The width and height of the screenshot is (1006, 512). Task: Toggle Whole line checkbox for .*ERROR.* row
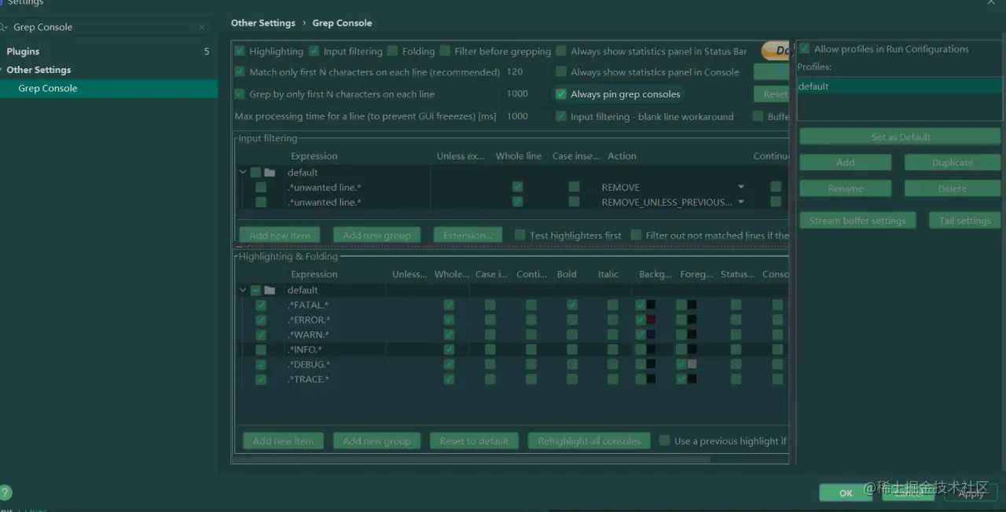(449, 320)
